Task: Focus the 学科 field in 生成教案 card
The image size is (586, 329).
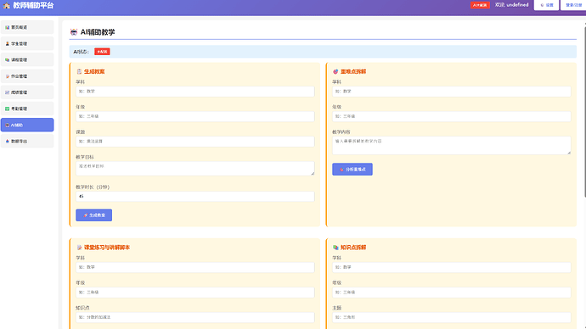Action: tap(195, 92)
